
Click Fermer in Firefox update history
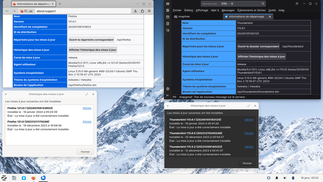coord(85,152)
